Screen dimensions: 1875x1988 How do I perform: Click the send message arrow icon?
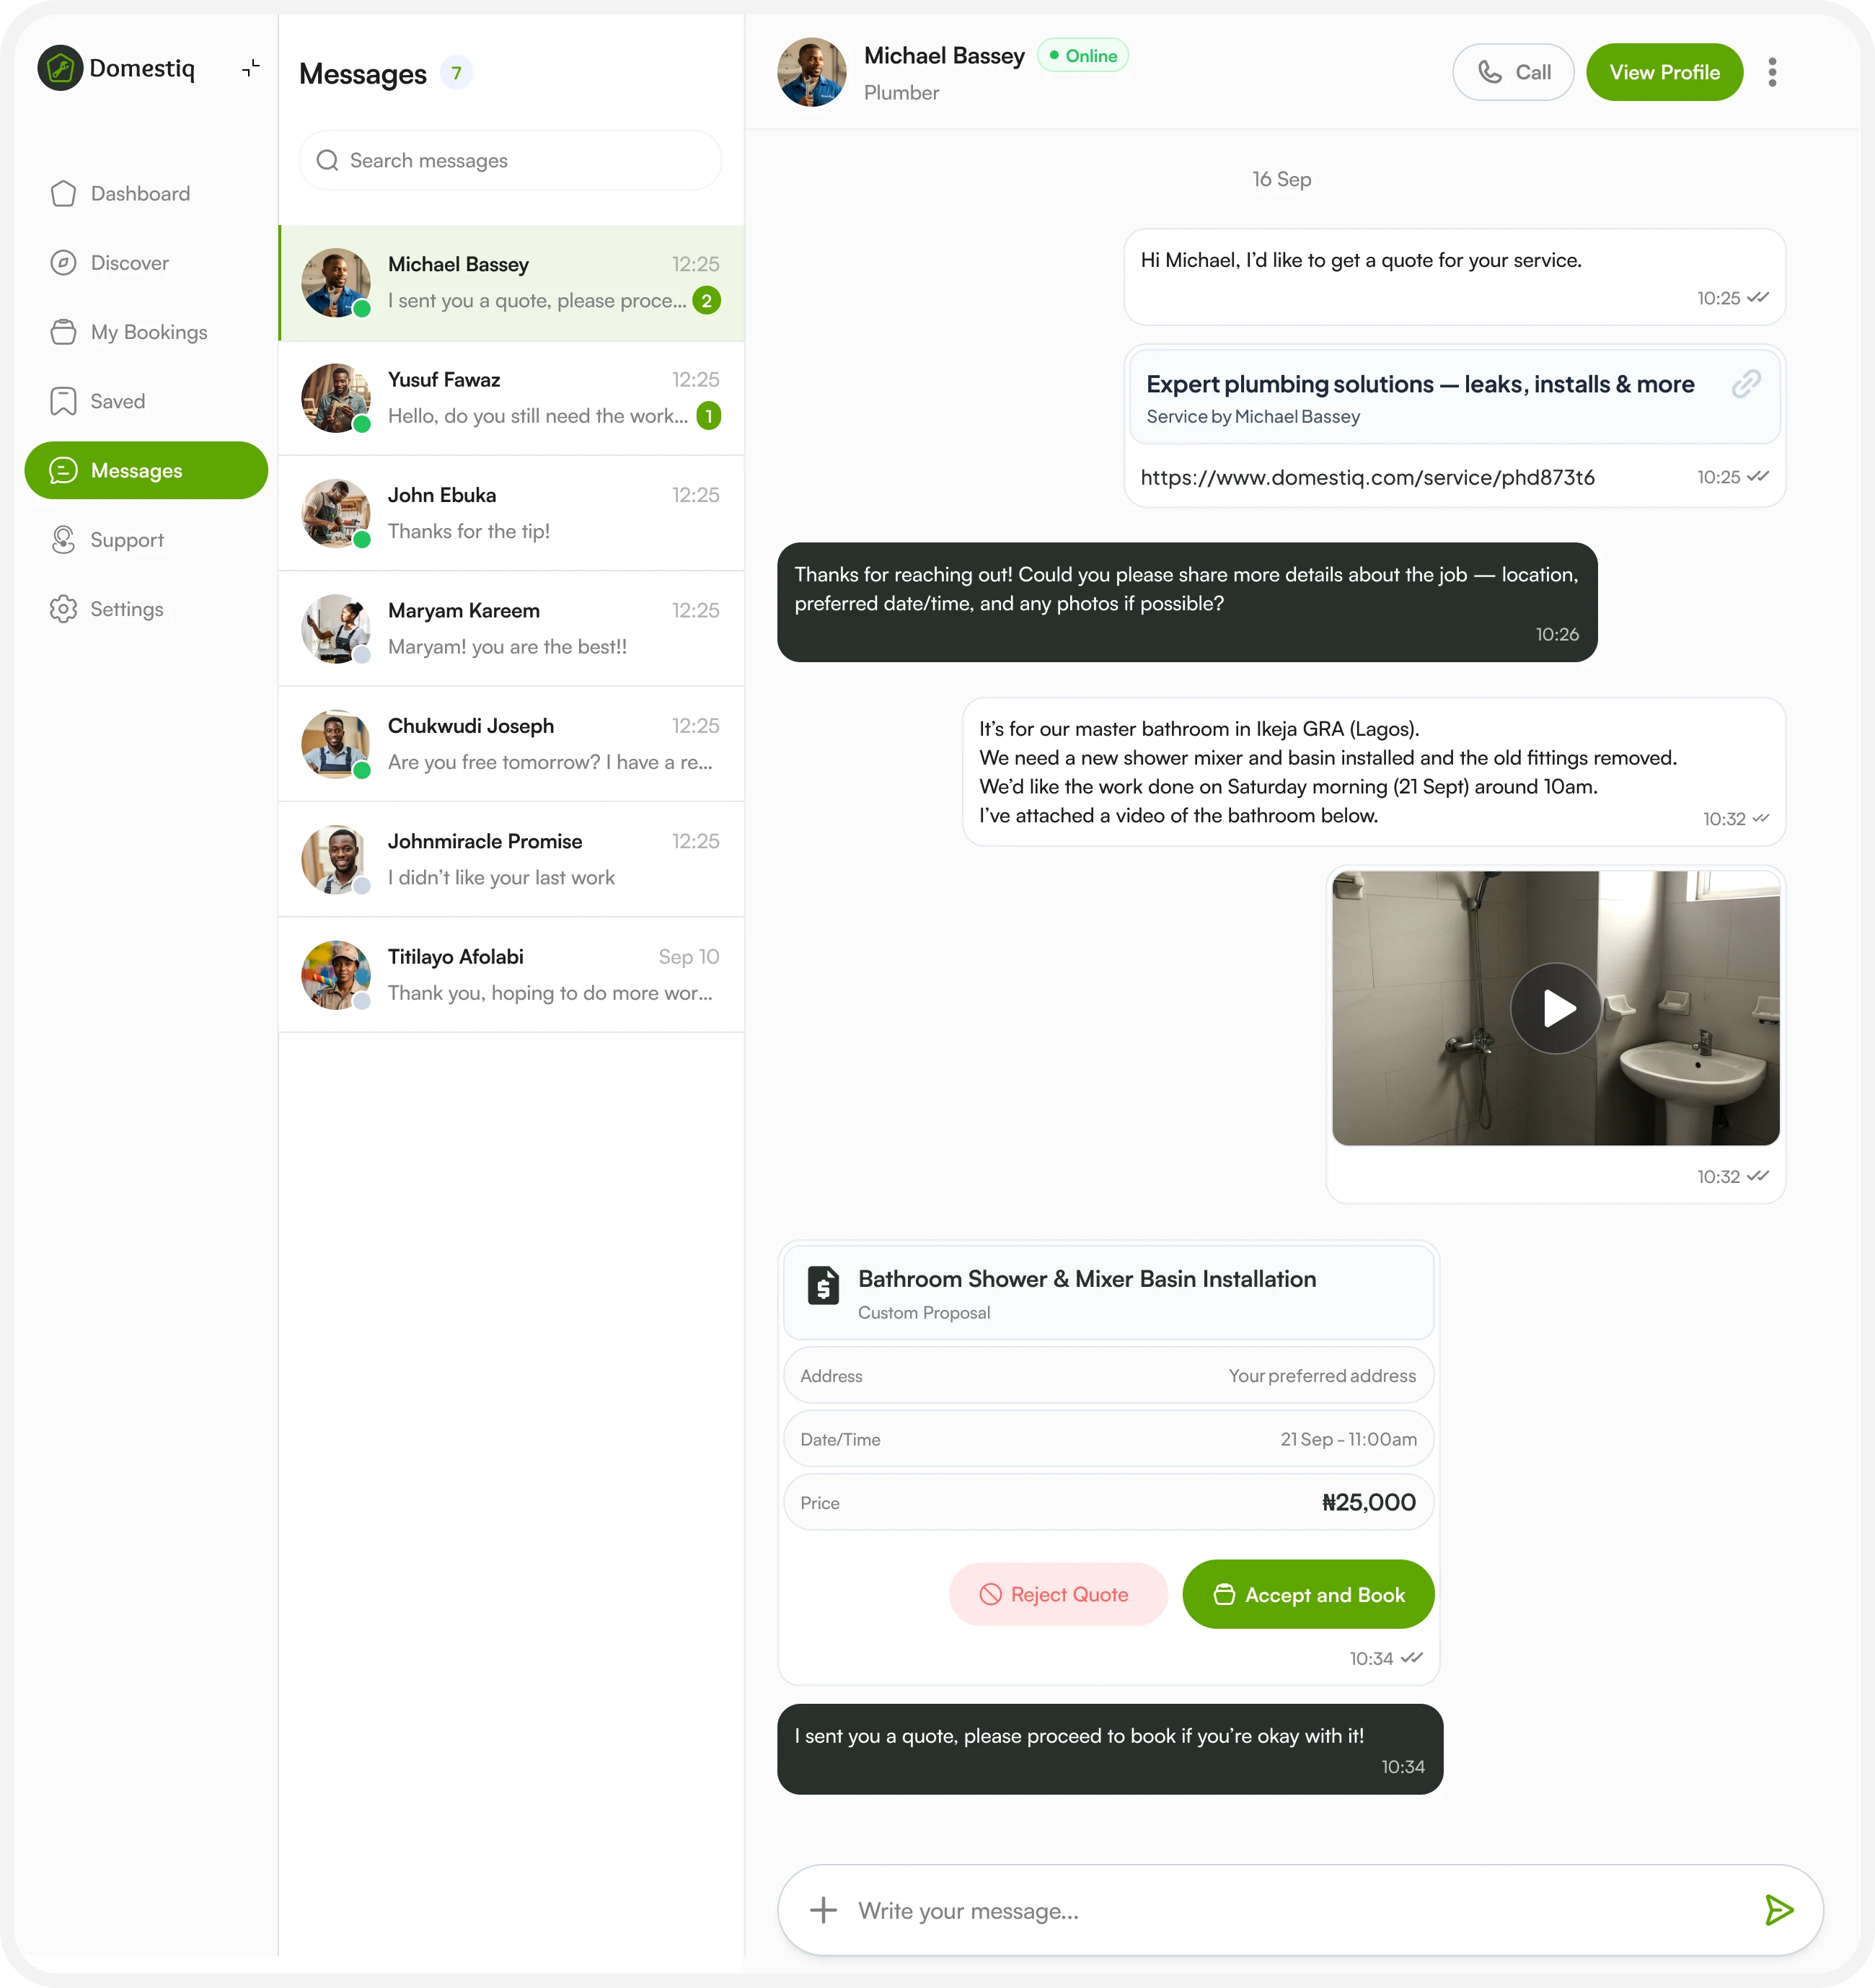tap(1778, 1910)
